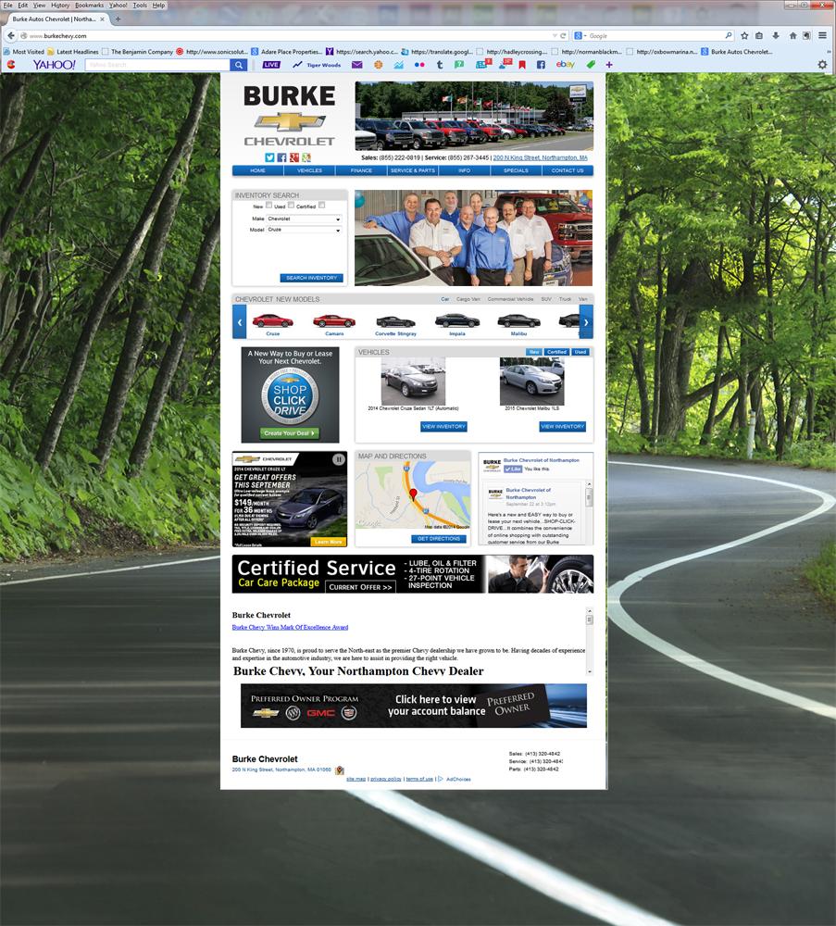Click the GET DIRECTIONS button
This screenshot has width=836, height=926.
tap(439, 539)
